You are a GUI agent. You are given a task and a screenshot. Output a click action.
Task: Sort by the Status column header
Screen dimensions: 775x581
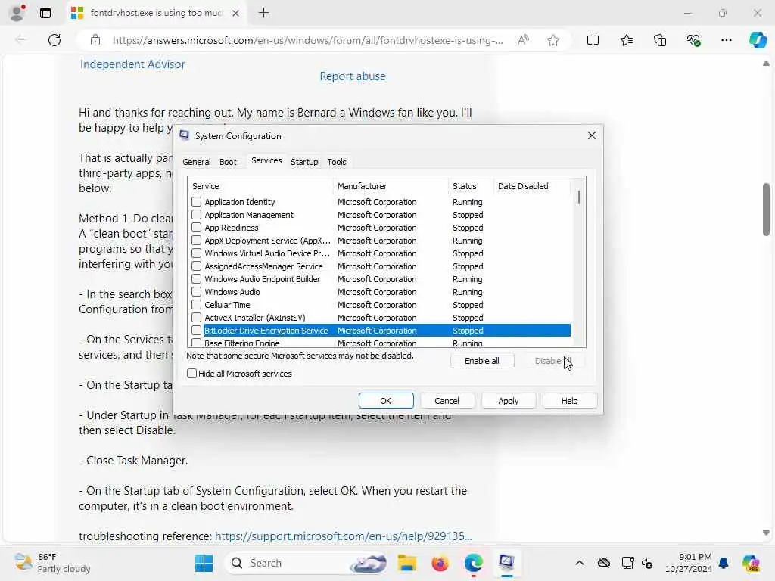pos(471,186)
